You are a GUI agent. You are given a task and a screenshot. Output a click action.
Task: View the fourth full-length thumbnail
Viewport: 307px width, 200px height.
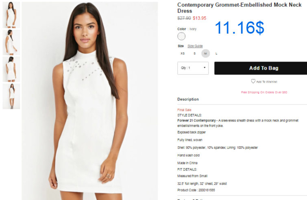[11, 96]
